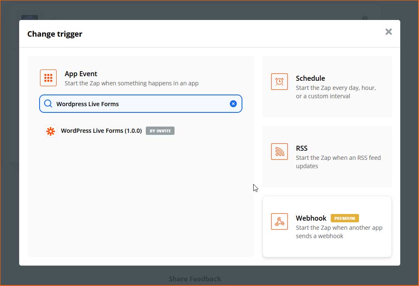The image size is (419, 286).
Task: Click the Webhook icon
Action: pos(279,221)
